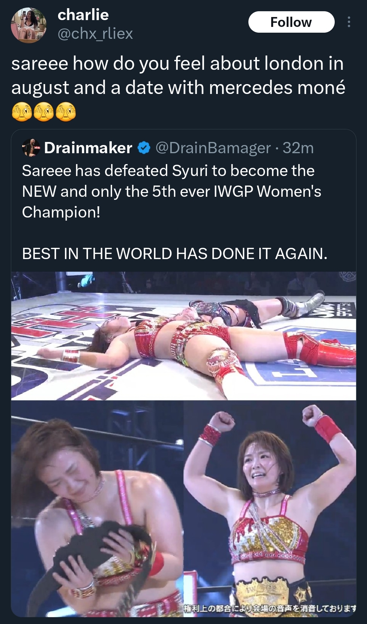Screen dimensions: 367x624
Task: Open quoted post text about Sareee
Action: coord(172,191)
